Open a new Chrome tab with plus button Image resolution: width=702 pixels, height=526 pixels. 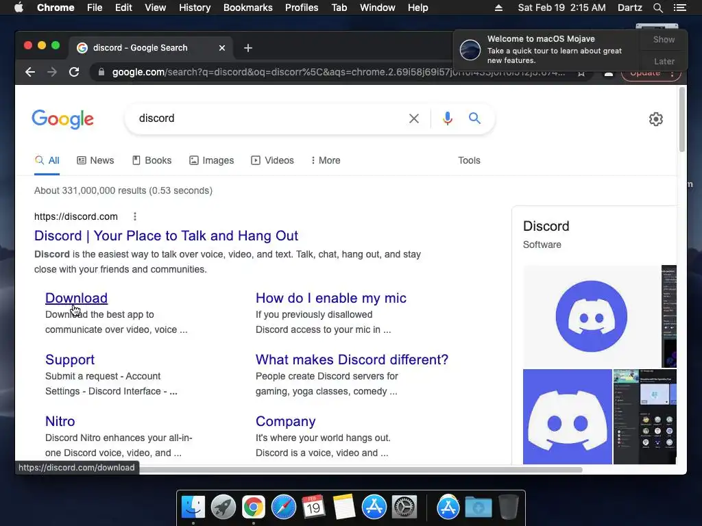[x=248, y=48]
